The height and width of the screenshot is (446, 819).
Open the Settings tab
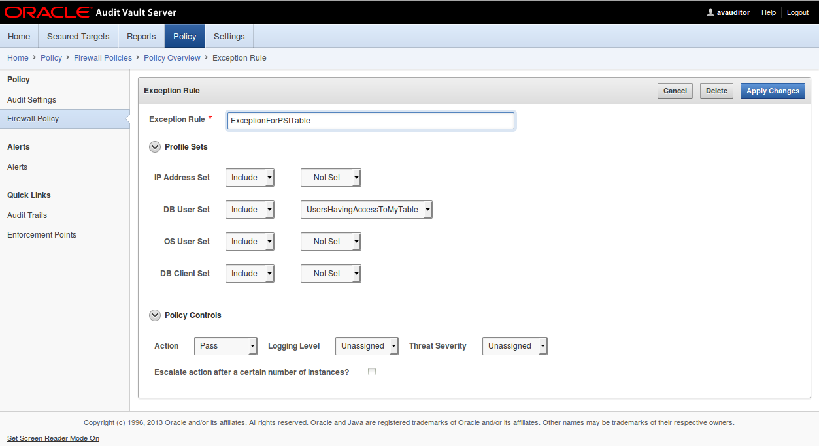(229, 37)
